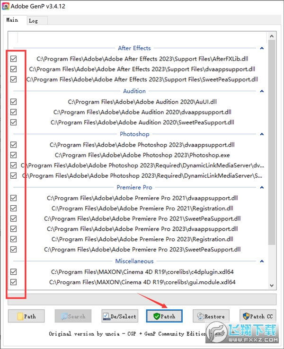Click the After Effects group header
This screenshot has width=284, height=349.
pyautogui.click(x=134, y=48)
